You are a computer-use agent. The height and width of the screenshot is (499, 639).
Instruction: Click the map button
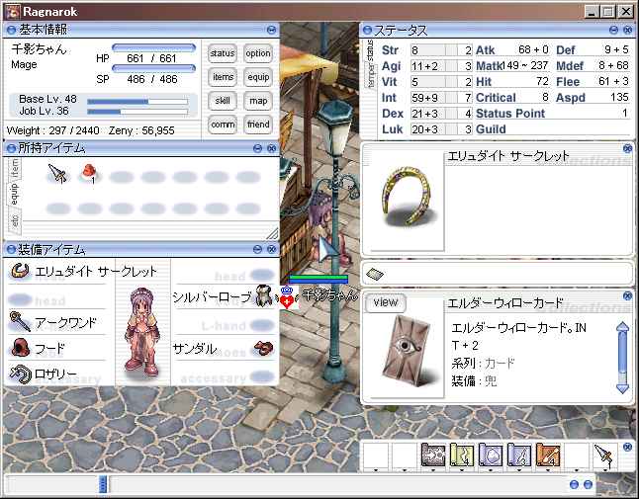258,101
